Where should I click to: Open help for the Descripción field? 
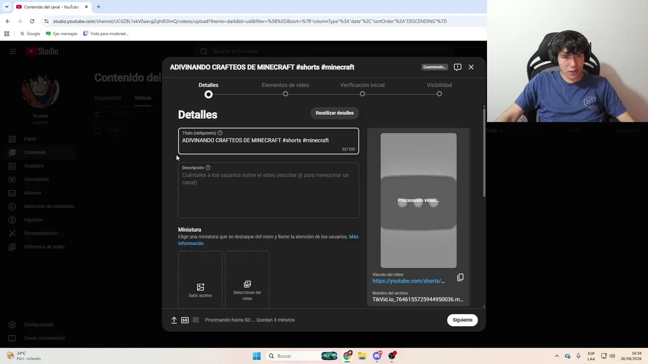(x=208, y=168)
